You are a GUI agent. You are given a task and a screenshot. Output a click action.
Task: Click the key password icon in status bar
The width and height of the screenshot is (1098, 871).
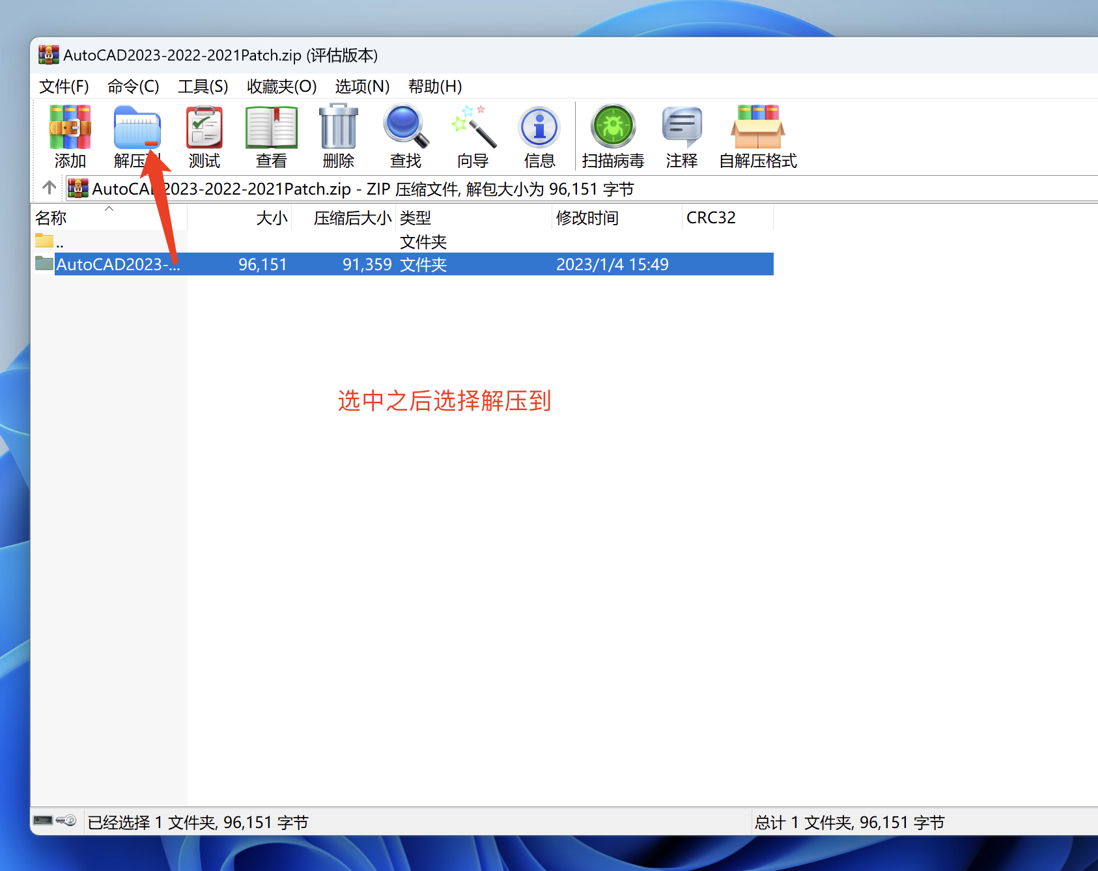[66, 820]
